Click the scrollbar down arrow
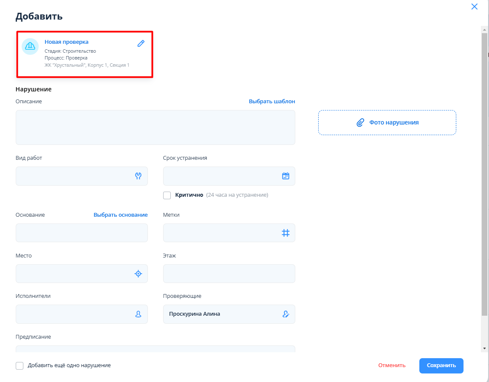The width and height of the screenshot is (489, 382). pos(484,348)
